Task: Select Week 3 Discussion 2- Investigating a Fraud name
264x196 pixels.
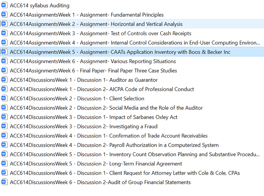Action: tap(84, 126)
